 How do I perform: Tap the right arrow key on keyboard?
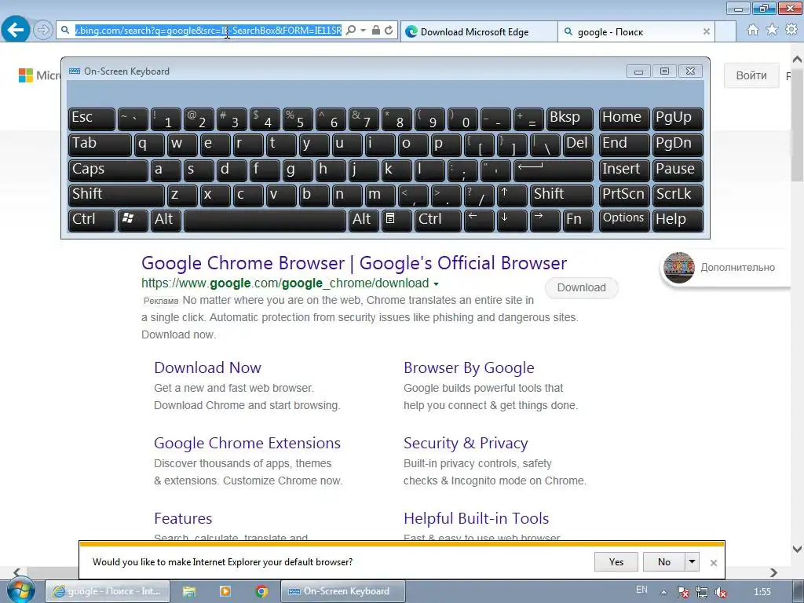[x=545, y=221]
